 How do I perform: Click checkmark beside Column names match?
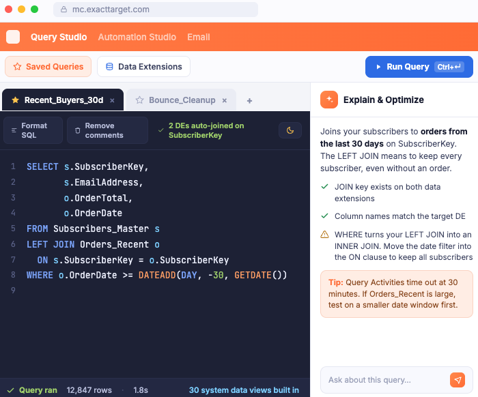coord(324,216)
